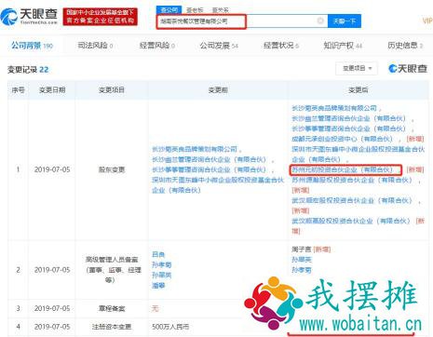Open 深圳市天图东峰 fund link in 变更前 column
The height and width of the screenshot is (337, 433).
pos(218,185)
